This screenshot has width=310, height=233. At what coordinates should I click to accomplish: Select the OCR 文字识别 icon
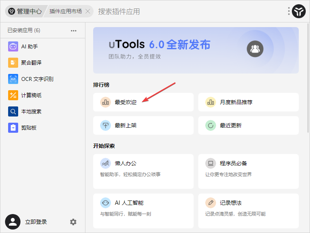click(x=13, y=79)
